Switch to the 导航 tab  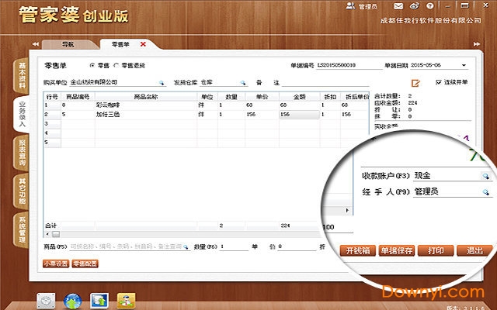click(68, 45)
